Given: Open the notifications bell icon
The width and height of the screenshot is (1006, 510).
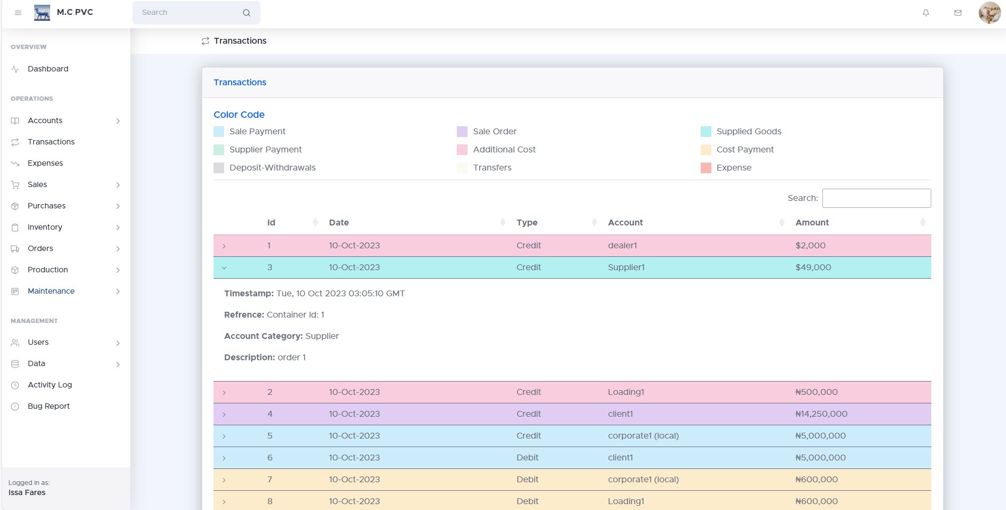Looking at the screenshot, I should click(926, 13).
